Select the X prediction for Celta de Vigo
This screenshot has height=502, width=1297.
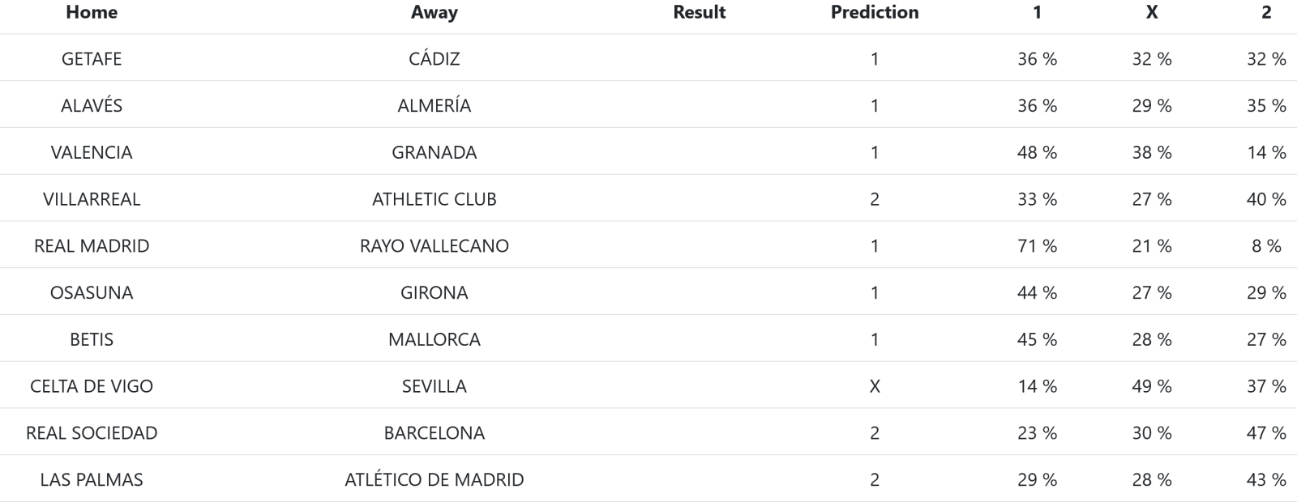coord(874,386)
